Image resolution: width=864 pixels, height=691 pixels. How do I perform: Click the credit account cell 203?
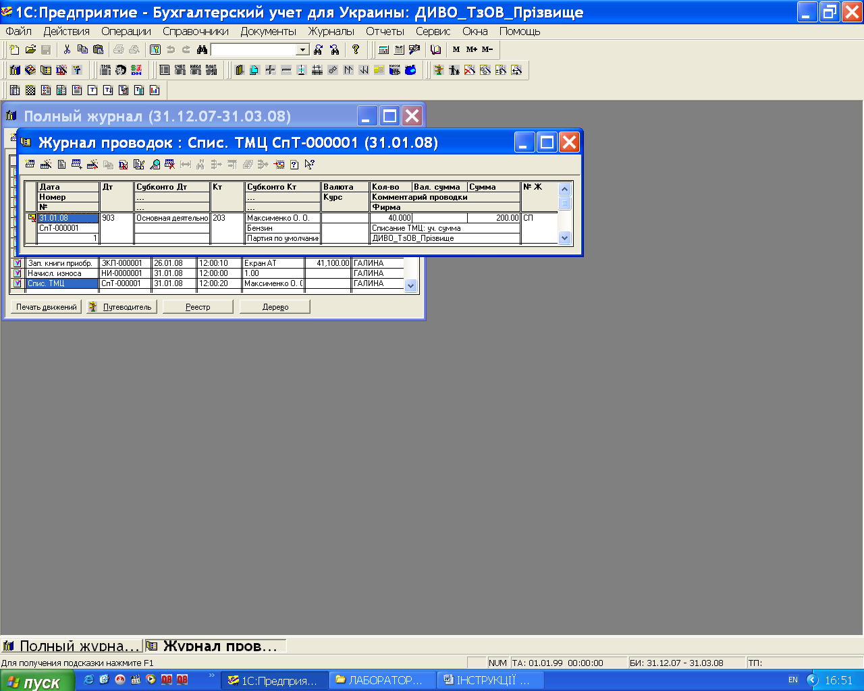227,228
